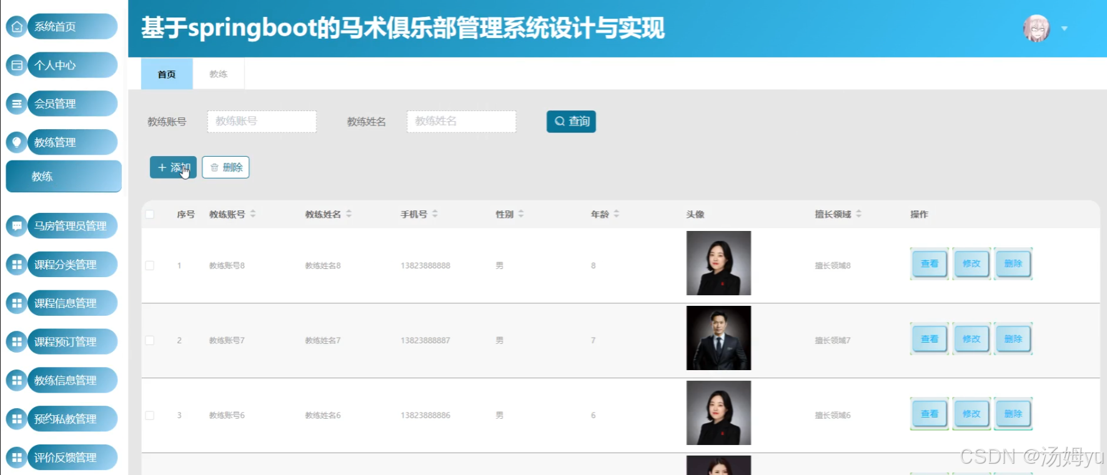Click the 擅长领域7 cell
Screen dimensions: 1107x475
(833, 341)
